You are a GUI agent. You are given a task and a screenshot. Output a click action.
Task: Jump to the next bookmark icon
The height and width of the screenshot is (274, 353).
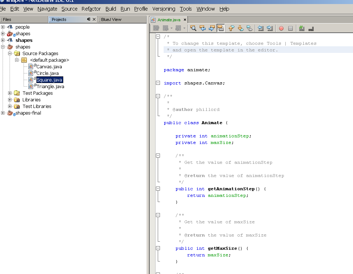coord(240,28)
